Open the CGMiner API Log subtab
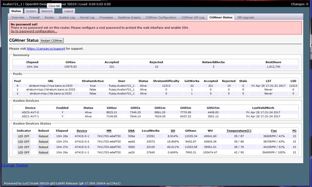Viewport: 312px width, 187px height. click(x=193, y=18)
